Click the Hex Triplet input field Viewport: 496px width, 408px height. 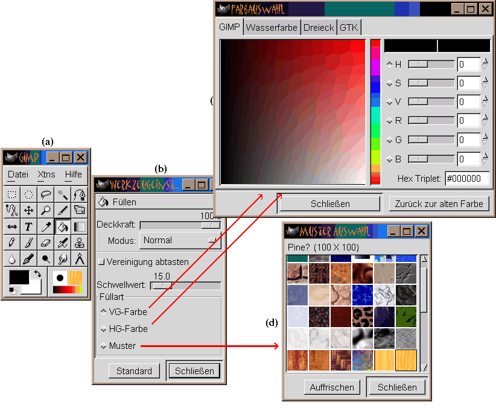(466, 179)
